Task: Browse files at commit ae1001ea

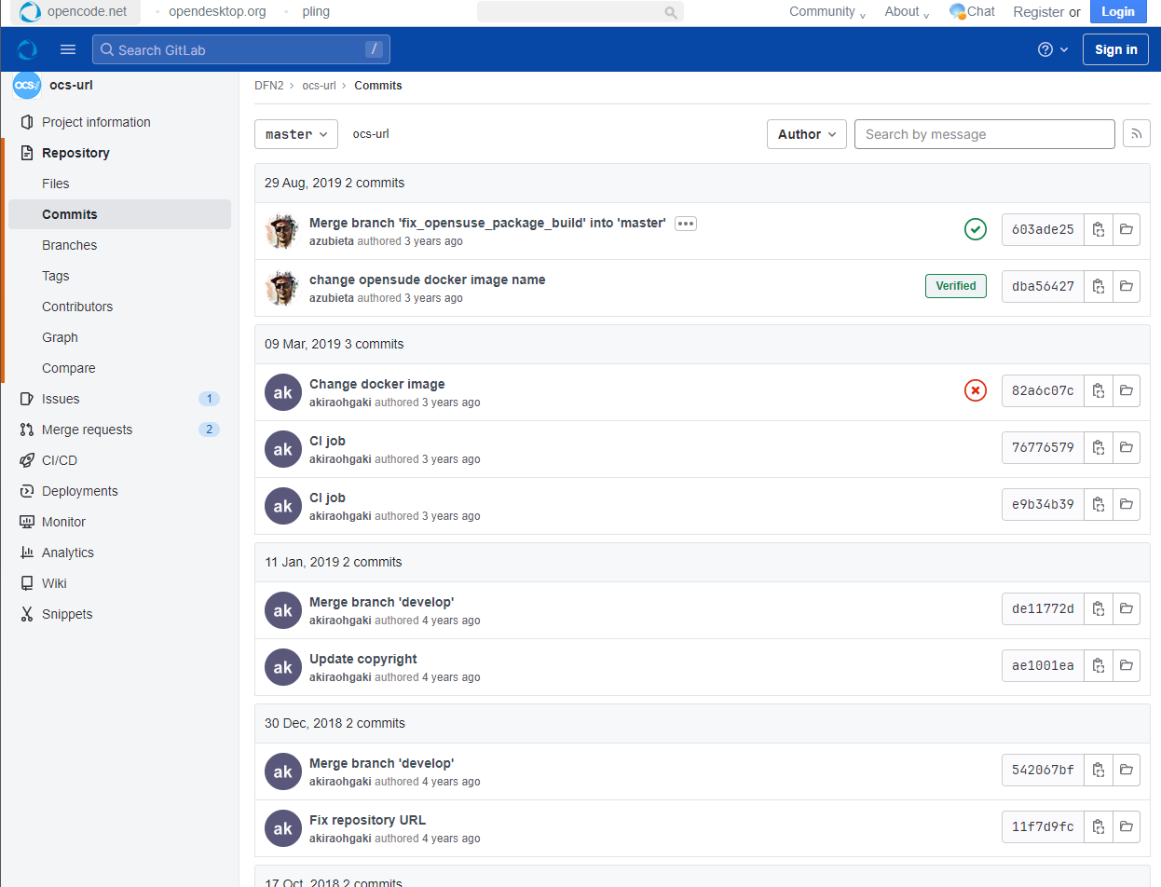Action: [x=1126, y=665]
